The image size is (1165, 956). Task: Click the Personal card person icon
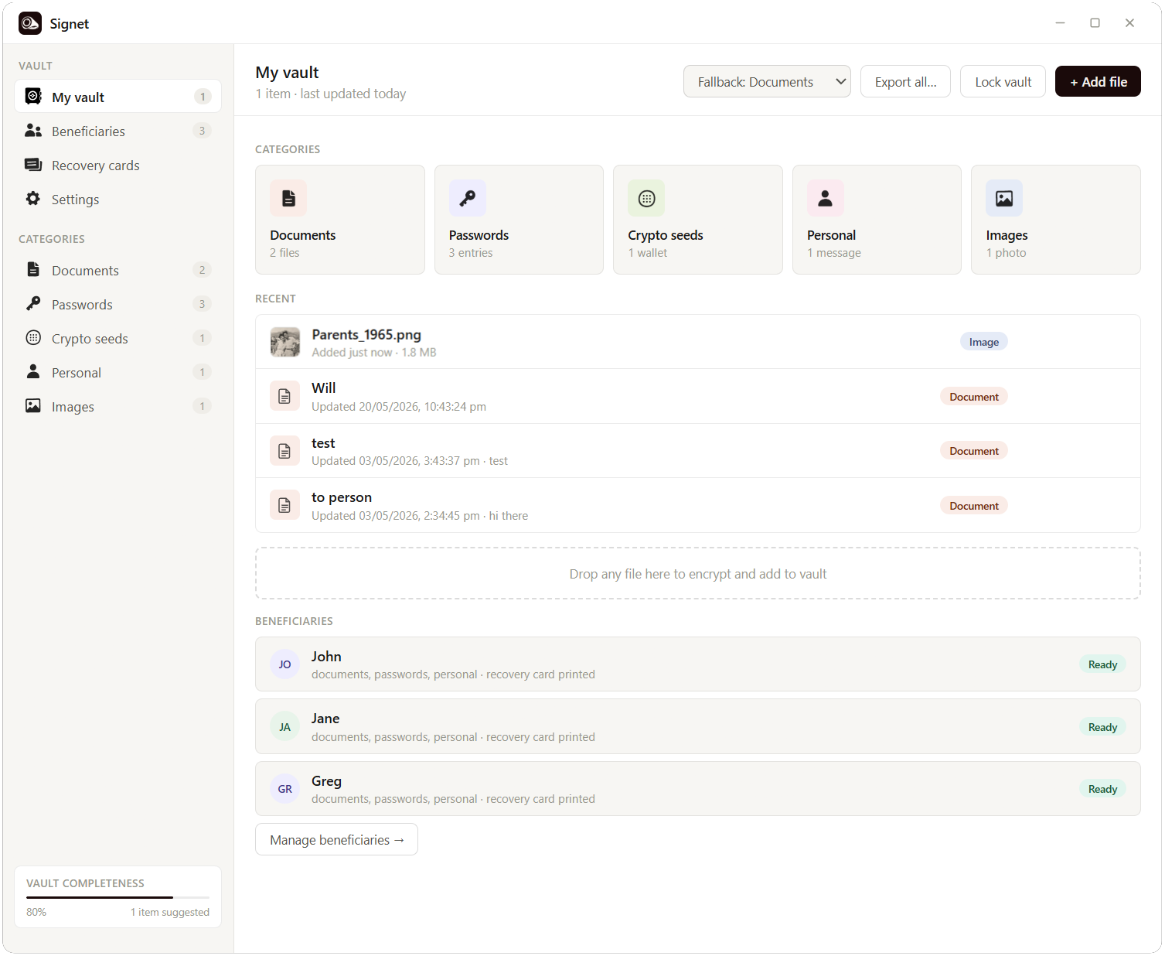click(826, 199)
